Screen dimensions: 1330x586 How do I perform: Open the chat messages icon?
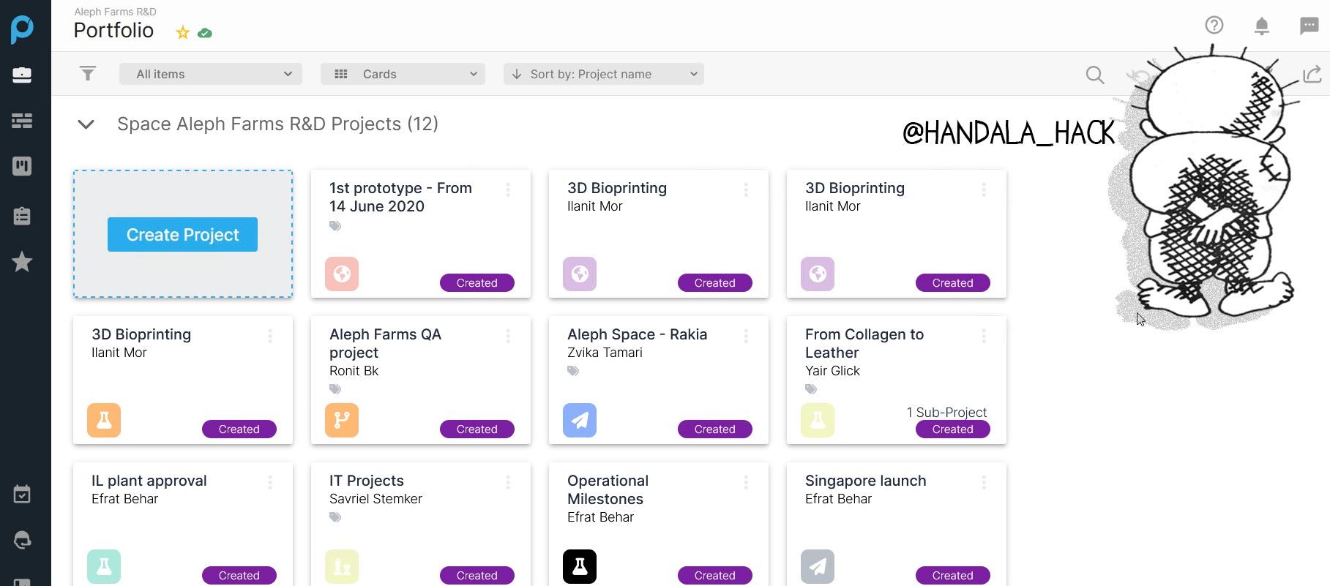click(1310, 26)
